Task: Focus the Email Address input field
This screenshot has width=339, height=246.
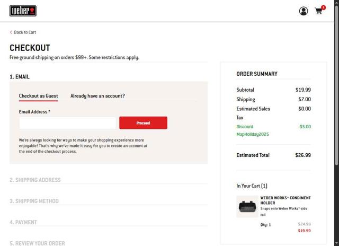Action: [67, 123]
